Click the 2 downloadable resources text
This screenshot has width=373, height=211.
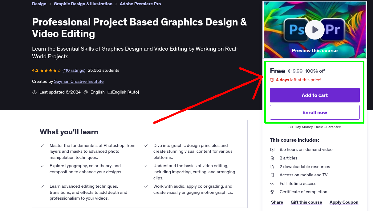point(305,167)
